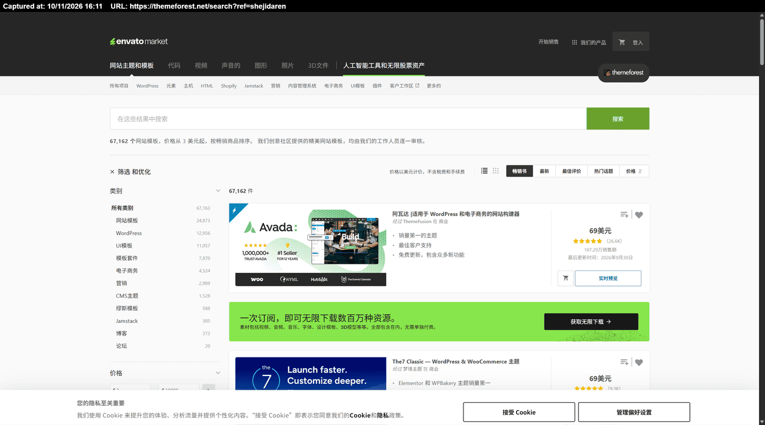
Task: Open 管理偏好设置 cookie button
Action: (x=634, y=412)
